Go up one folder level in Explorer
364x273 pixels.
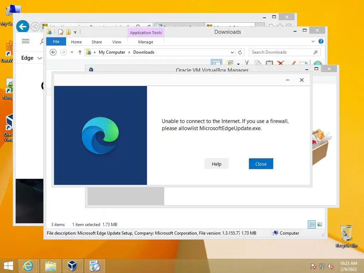pos(80,52)
